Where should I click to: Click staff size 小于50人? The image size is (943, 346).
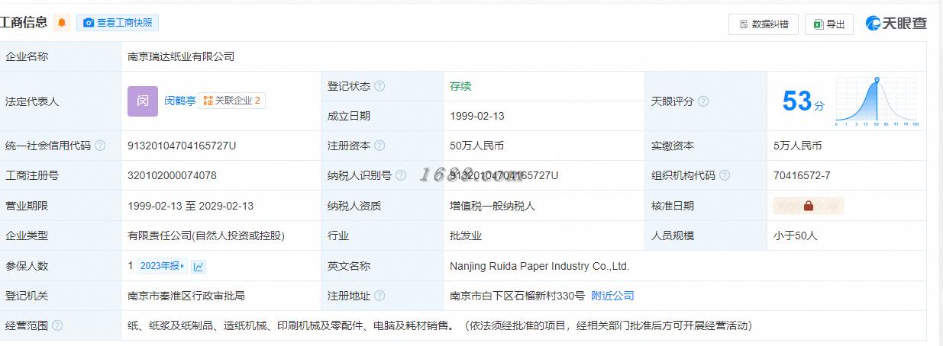pyautogui.click(x=796, y=235)
